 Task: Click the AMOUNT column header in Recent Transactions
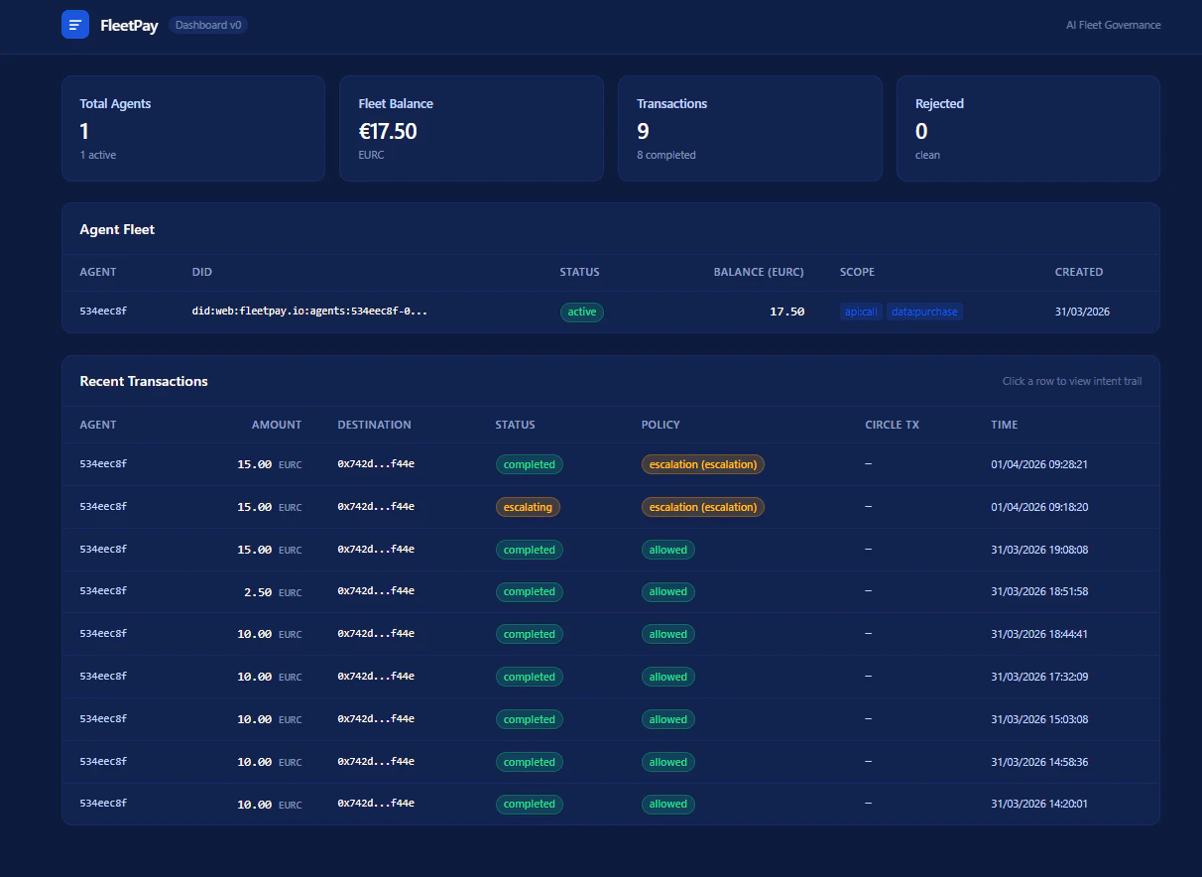[x=277, y=425]
